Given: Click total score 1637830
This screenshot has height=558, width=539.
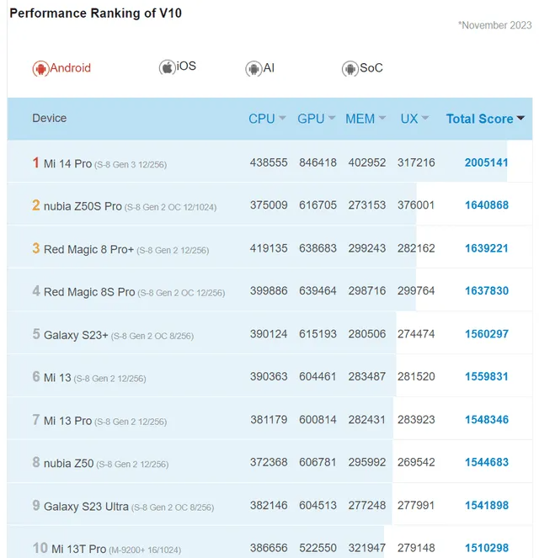Looking at the screenshot, I should click(487, 290).
